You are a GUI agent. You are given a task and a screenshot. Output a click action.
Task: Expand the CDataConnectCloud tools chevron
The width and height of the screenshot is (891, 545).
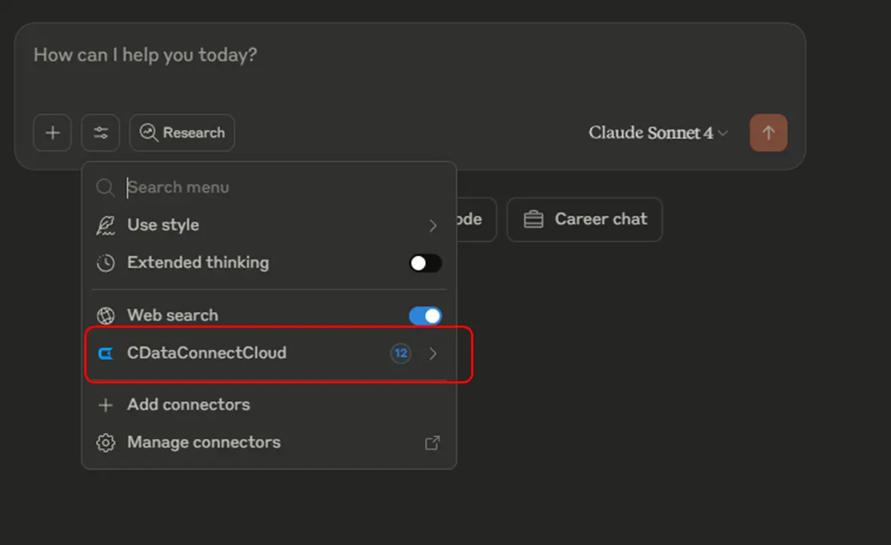click(433, 353)
